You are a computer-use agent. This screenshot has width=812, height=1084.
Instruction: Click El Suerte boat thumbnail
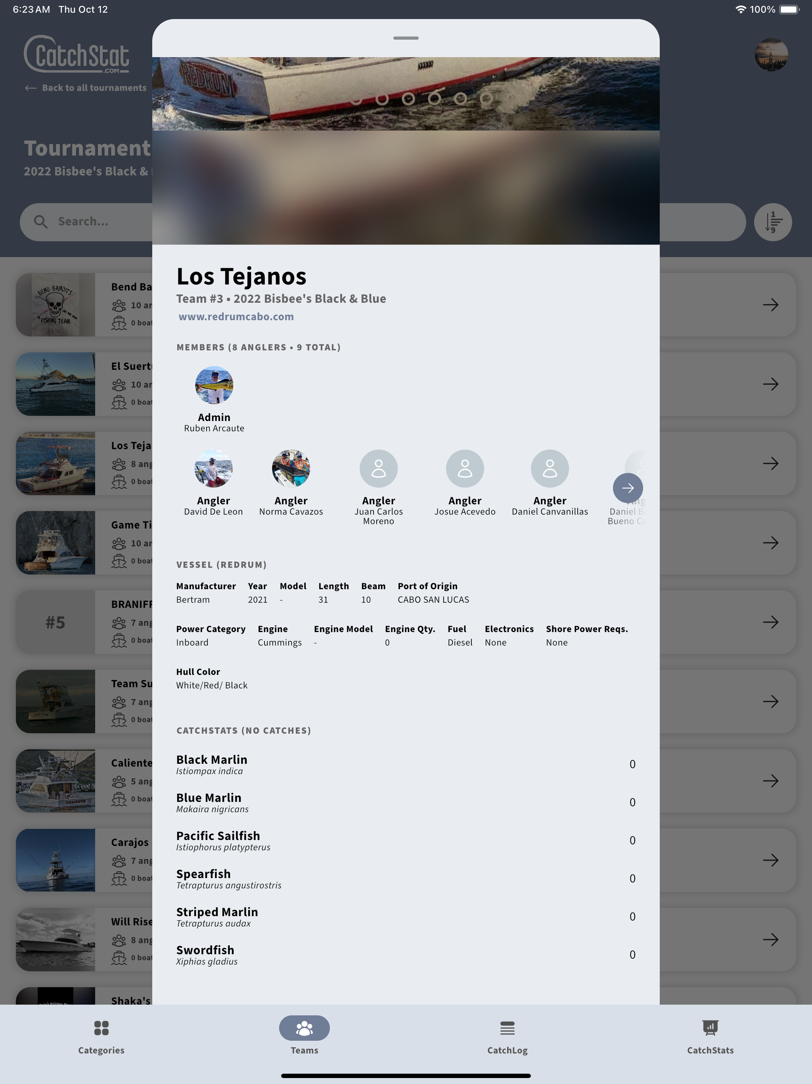click(56, 384)
